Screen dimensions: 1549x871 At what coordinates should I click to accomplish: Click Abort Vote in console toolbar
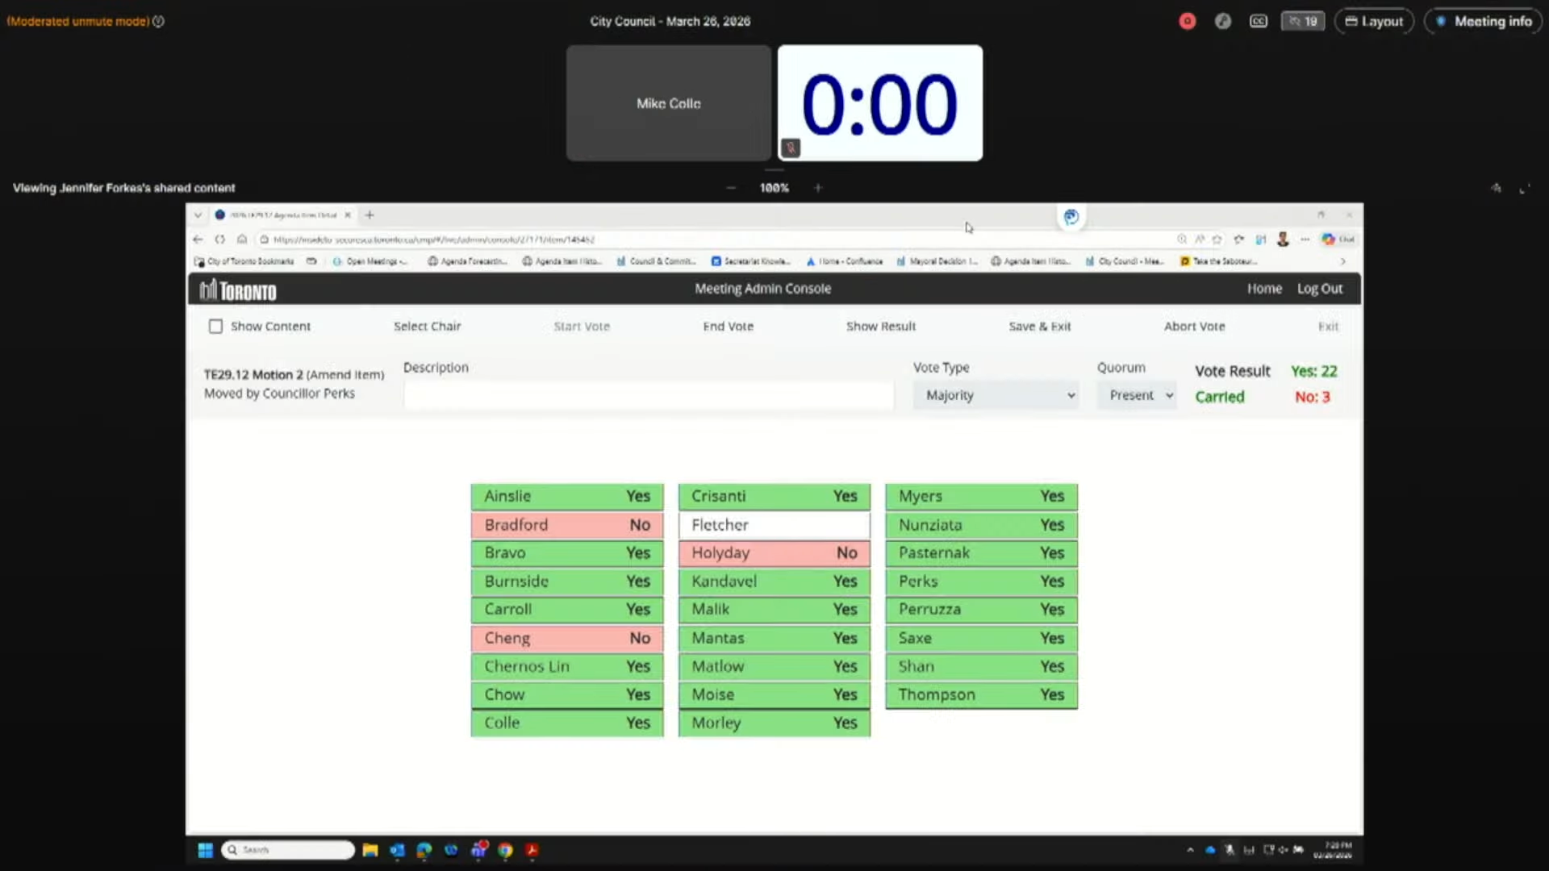click(x=1194, y=327)
